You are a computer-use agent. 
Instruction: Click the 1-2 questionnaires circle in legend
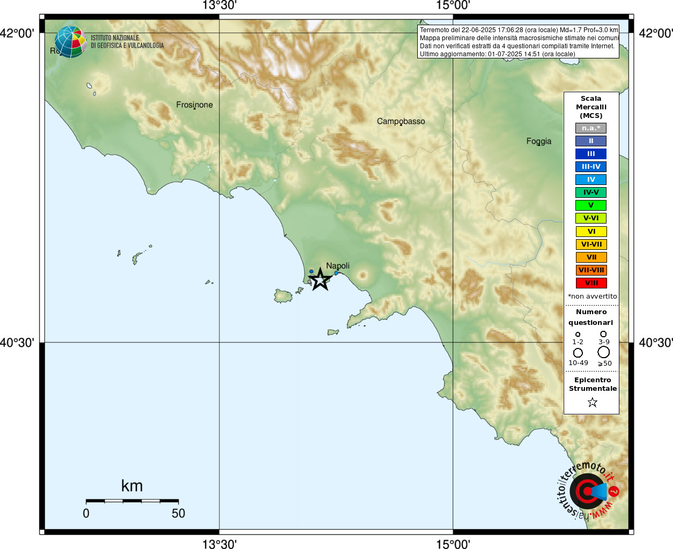[578, 335]
